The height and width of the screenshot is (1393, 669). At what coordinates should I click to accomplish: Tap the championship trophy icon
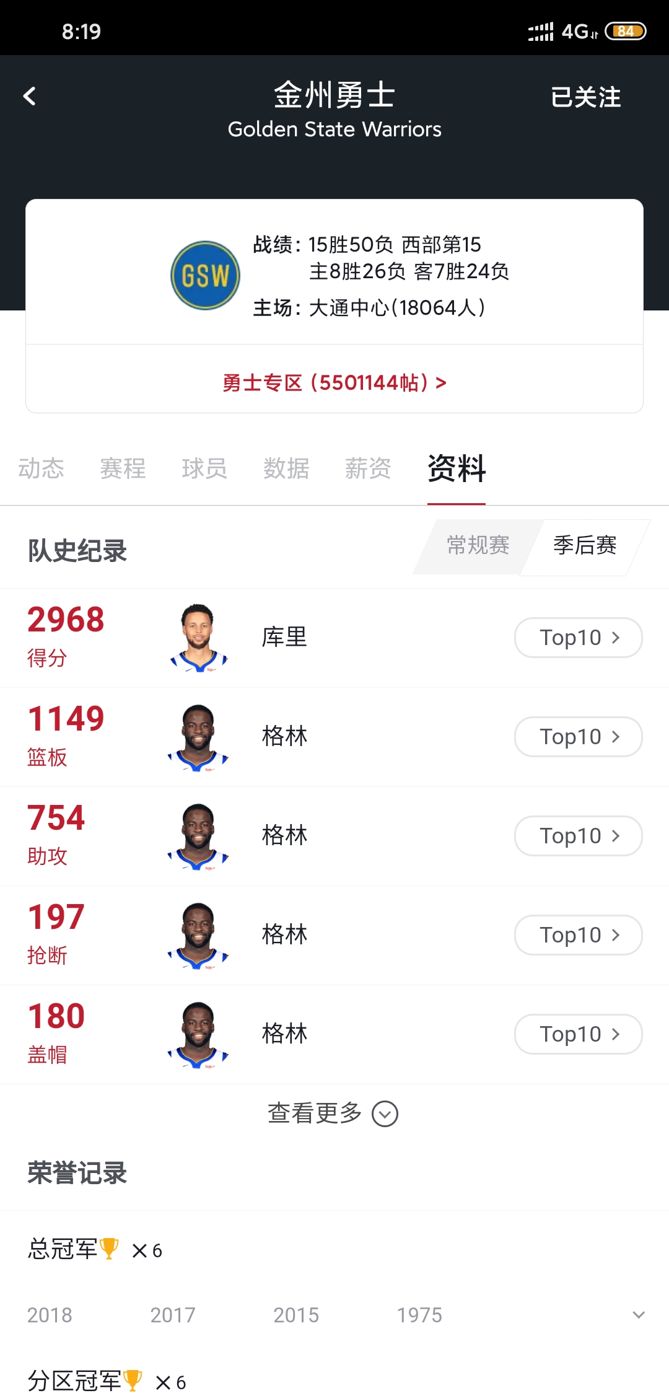coord(109,1249)
